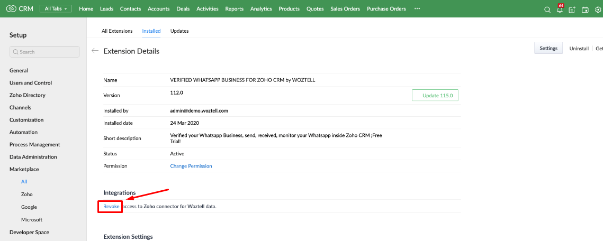Screen dimensions: 603x241
Task: Click Revoke access link
Action: (111, 207)
